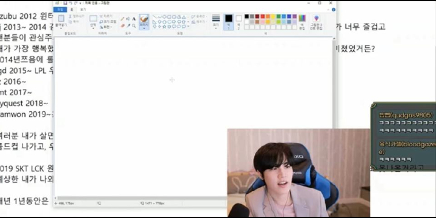Open the blue File tab
The height and width of the screenshot is (218, 436).
60,10
